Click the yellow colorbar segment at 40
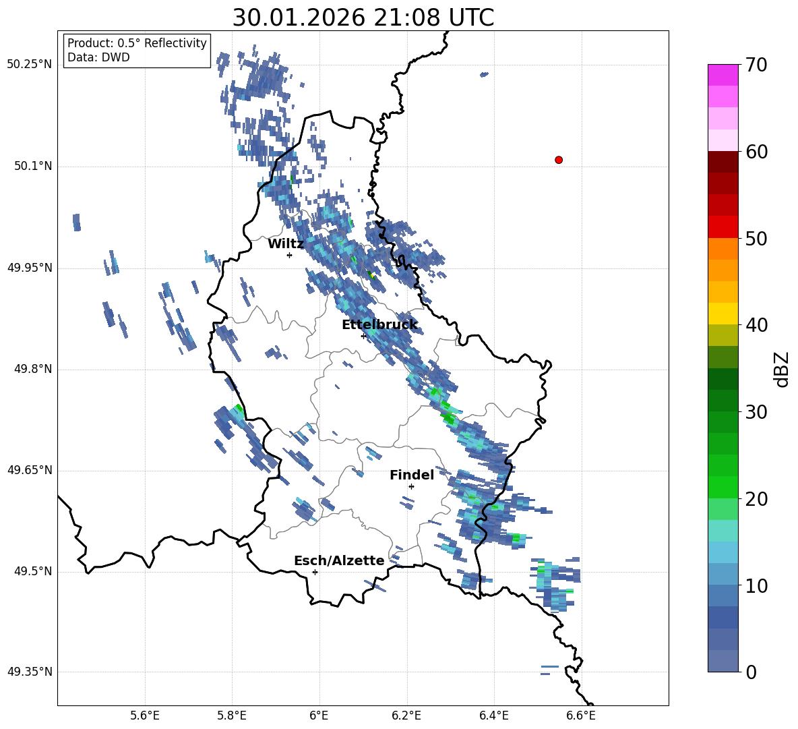The image size is (798, 729). click(x=723, y=314)
